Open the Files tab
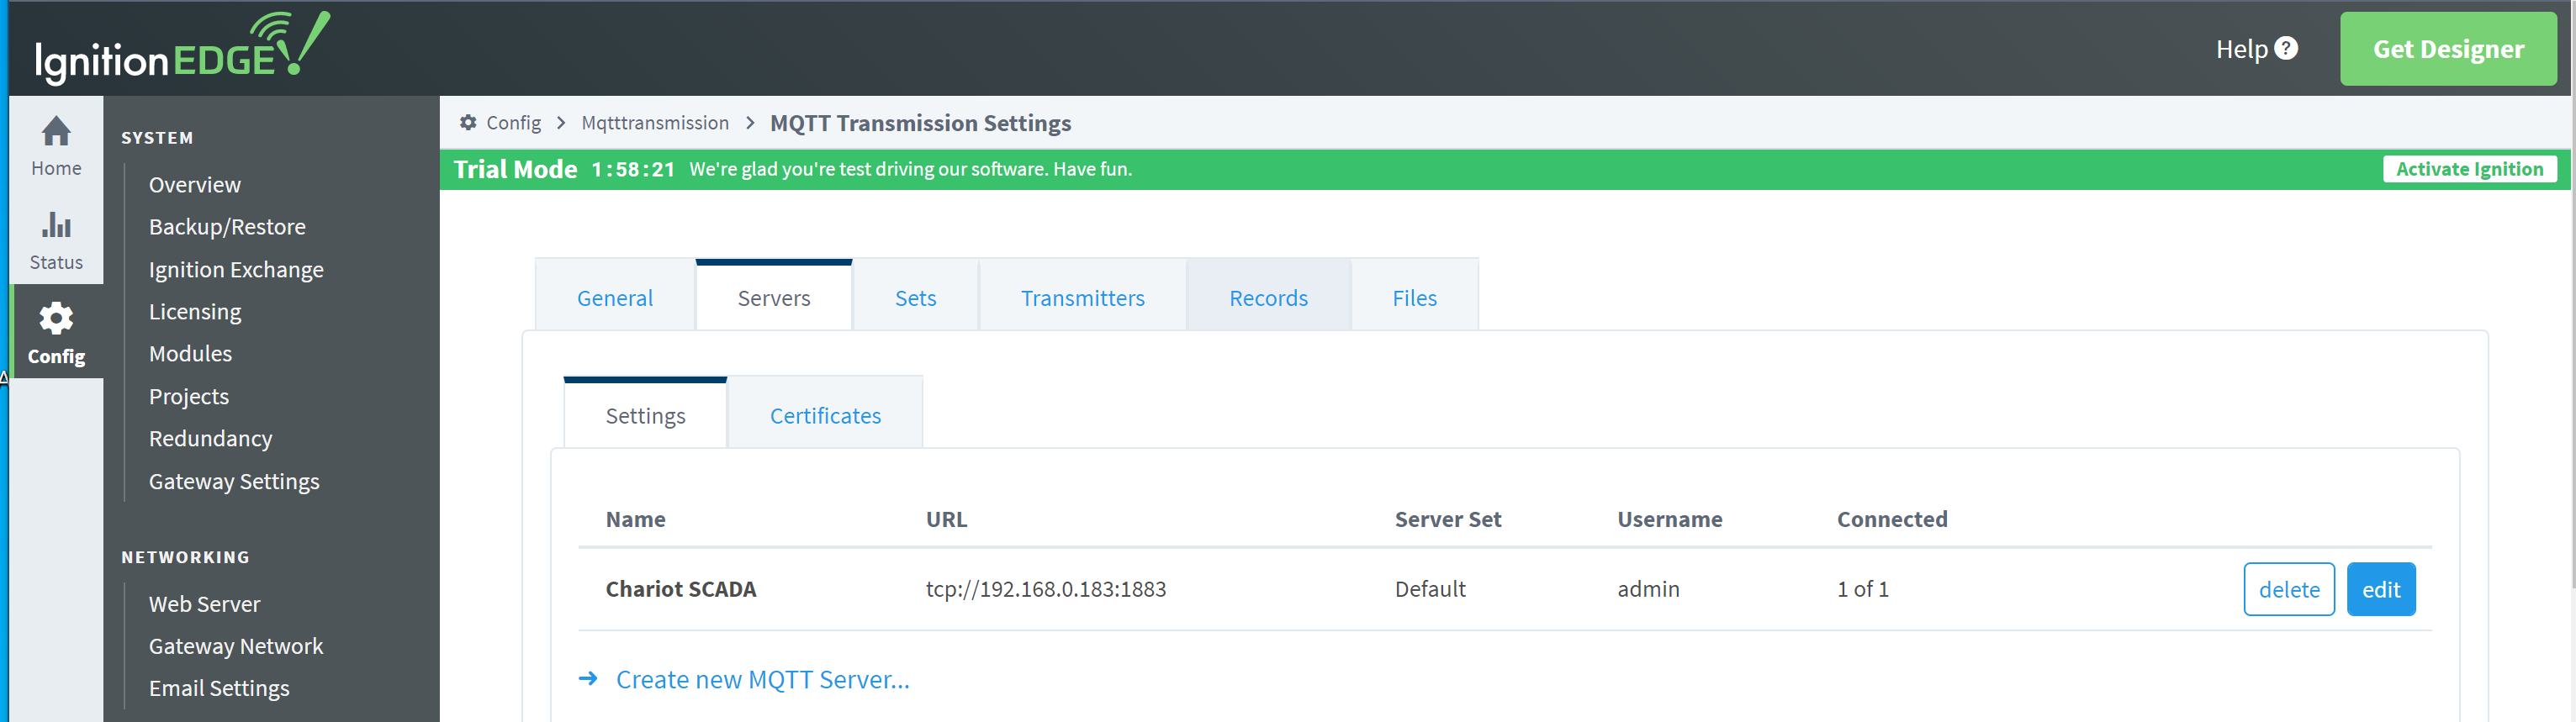2576x722 pixels. coord(1414,297)
